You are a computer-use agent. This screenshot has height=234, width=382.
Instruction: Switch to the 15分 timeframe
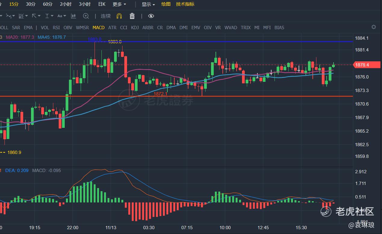14,4
